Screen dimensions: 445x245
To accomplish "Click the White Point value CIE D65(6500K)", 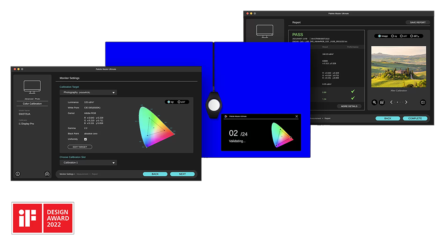I will [x=92, y=108].
